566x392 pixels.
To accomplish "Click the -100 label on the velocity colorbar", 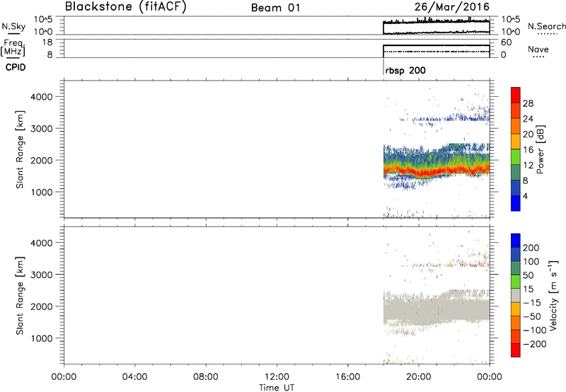I will [x=534, y=330].
